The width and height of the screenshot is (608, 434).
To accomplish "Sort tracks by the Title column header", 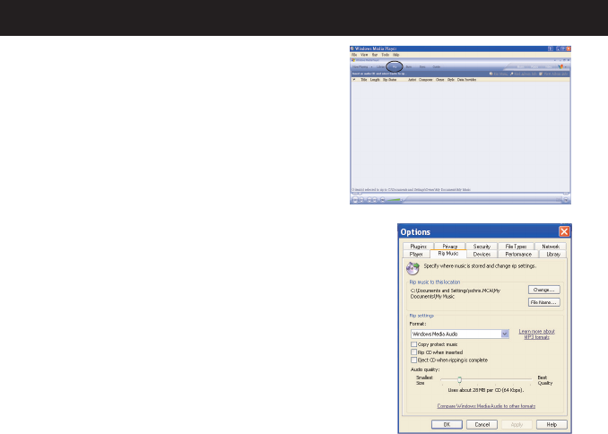I will [364, 80].
